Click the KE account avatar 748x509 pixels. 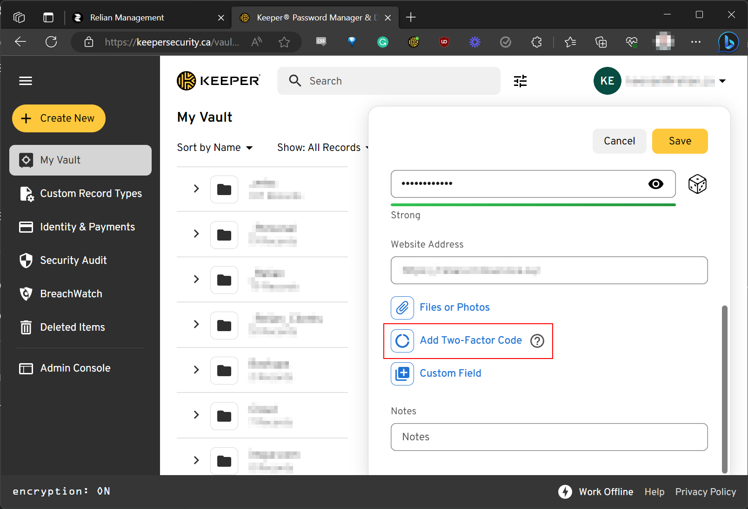[x=608, y=81]
